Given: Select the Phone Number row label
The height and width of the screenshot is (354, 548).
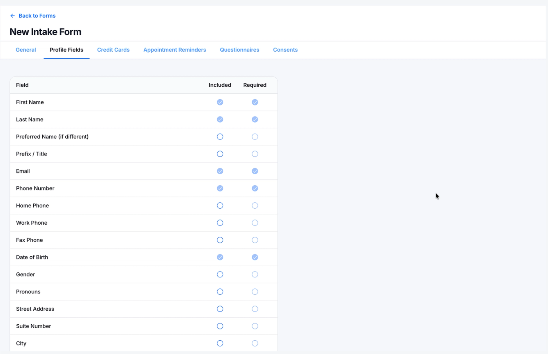Looking at the screenshot, I should [35, 188].
